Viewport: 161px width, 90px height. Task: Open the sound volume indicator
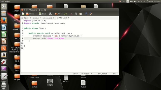(135, 1)
